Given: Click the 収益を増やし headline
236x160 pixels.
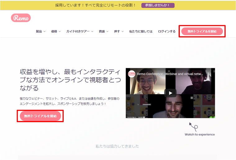Looking at the screenshot, I should pyautogui.click(x=70, y=80).
